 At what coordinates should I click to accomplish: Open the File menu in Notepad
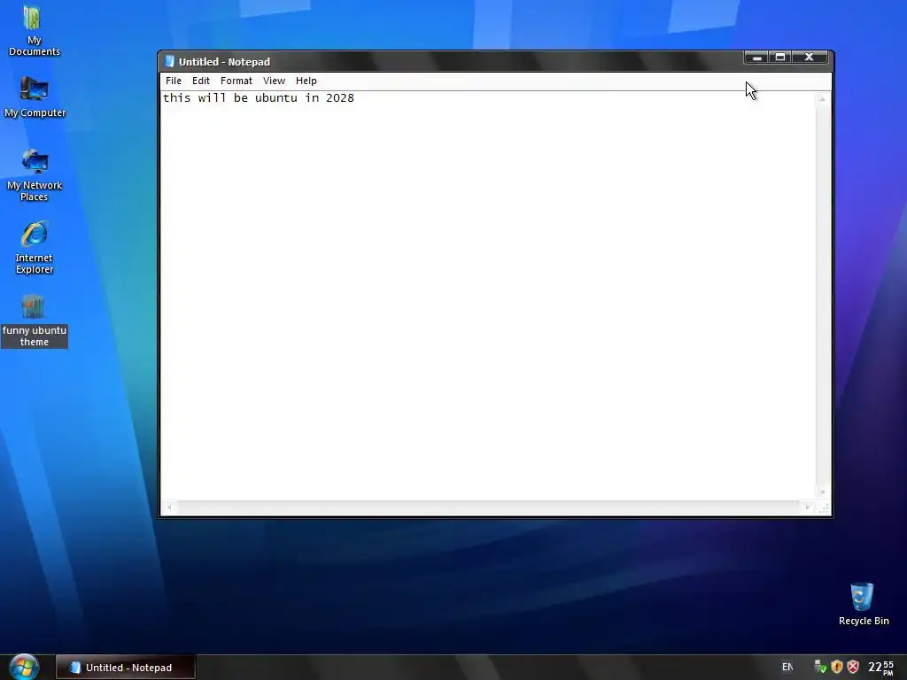(x=173, y=81)
